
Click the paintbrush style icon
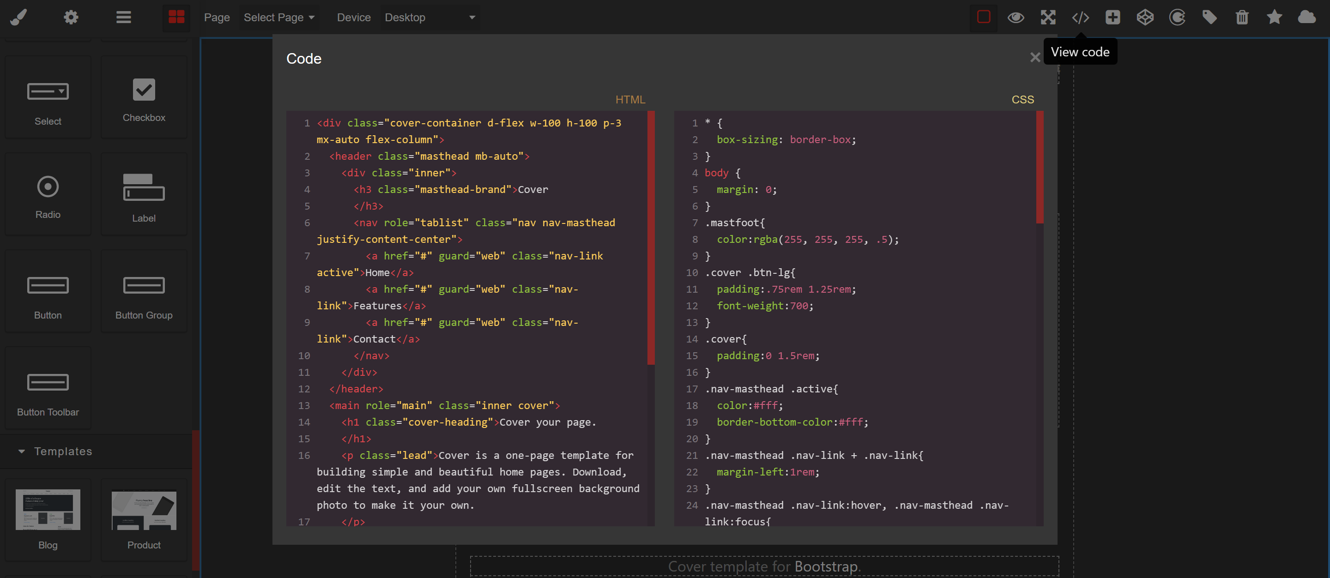(18, 17)
